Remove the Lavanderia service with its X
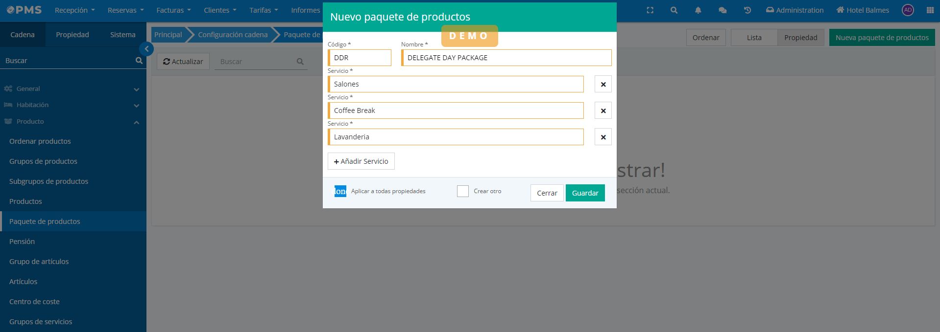 (603, 137)
